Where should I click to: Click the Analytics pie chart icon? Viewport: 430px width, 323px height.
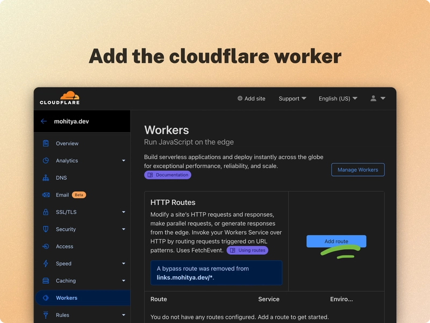pyautogui.click(x=46, y=160)
